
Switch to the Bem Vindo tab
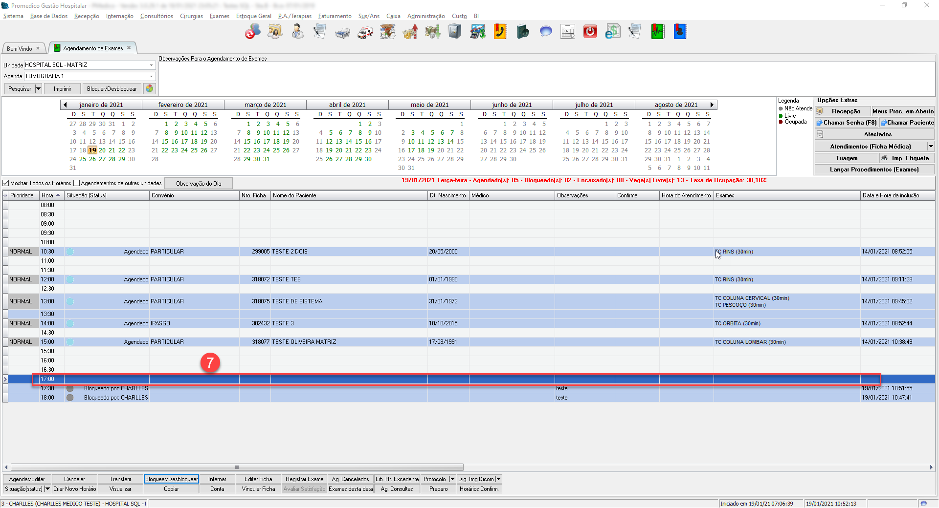20,48
